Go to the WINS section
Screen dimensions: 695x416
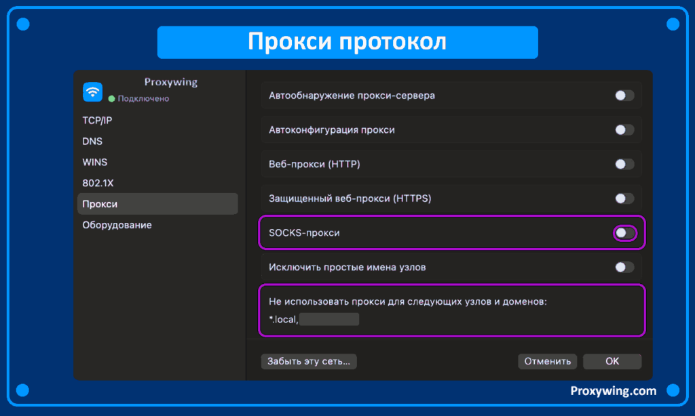tap(95, 162)
